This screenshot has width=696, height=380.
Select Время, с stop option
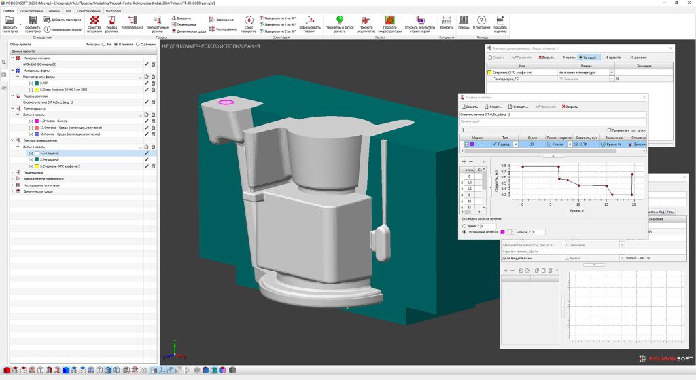point(464,226)
